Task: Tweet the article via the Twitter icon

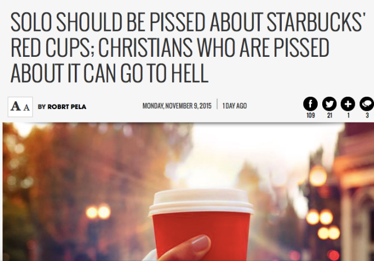Action: [x=330, y=104]
